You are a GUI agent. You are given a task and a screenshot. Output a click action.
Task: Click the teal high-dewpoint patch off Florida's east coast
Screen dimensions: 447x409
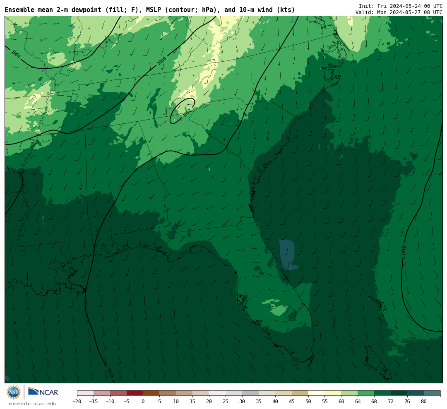coord(288,255)
